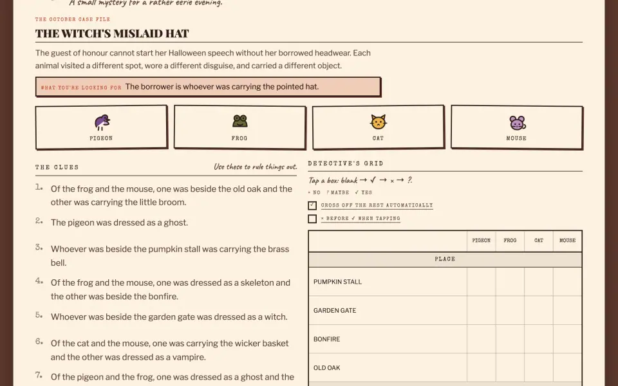Tap the Garden Gate box under Mouse

pyautogui.click(x=568, y=310)
